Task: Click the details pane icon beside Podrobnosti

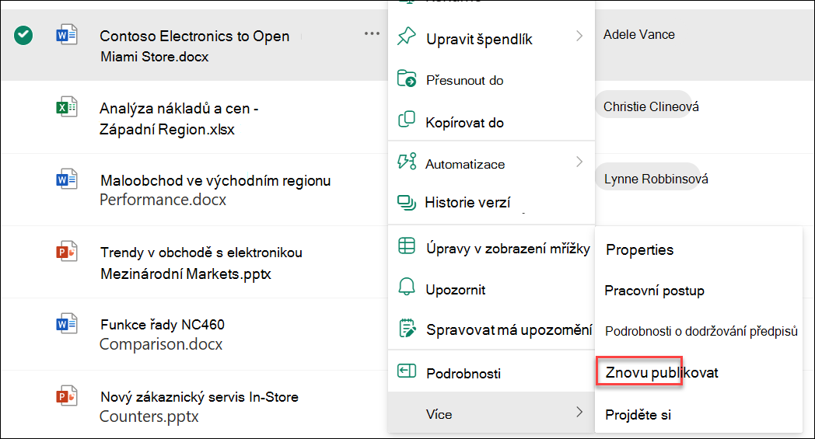Action: click(x=407, y=371)
